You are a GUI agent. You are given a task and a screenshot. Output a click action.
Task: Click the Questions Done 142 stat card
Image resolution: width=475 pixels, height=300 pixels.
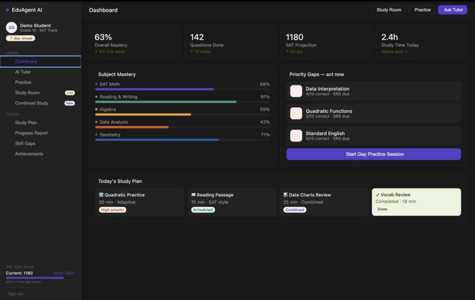coord(230,43)
